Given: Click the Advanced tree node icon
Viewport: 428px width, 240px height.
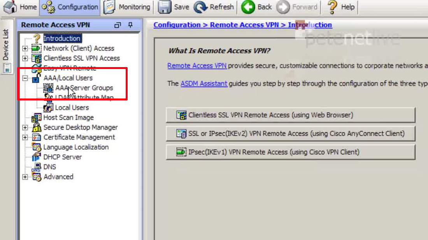Looking at the screenshot, I should point(36,177).
